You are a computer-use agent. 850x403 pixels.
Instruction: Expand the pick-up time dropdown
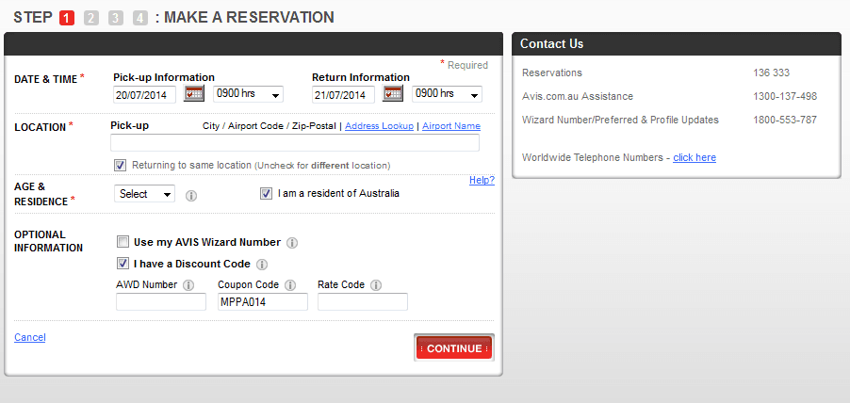(248, 94)
